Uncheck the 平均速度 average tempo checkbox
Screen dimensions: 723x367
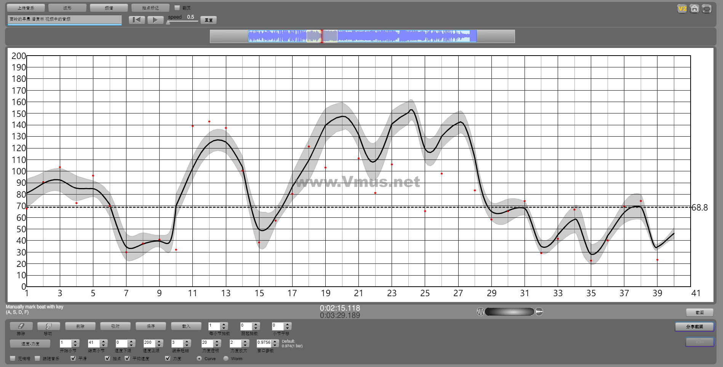coord(128,358)
